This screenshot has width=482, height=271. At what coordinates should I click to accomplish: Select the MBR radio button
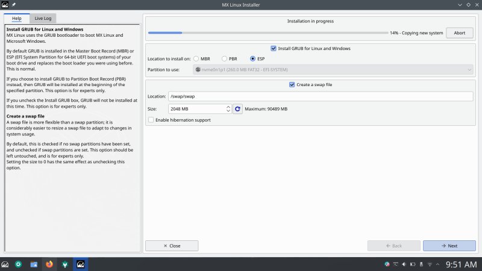point(196,58)
